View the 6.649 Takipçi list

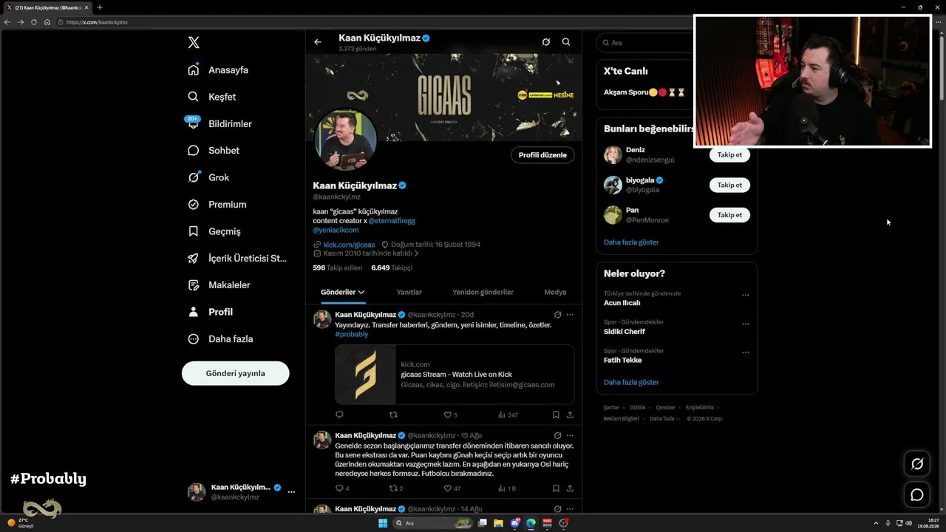392,268
